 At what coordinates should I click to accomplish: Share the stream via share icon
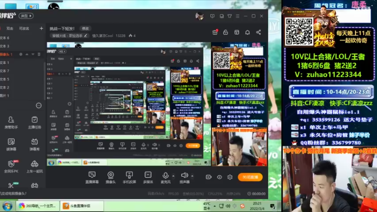click(x=258, y=32)
